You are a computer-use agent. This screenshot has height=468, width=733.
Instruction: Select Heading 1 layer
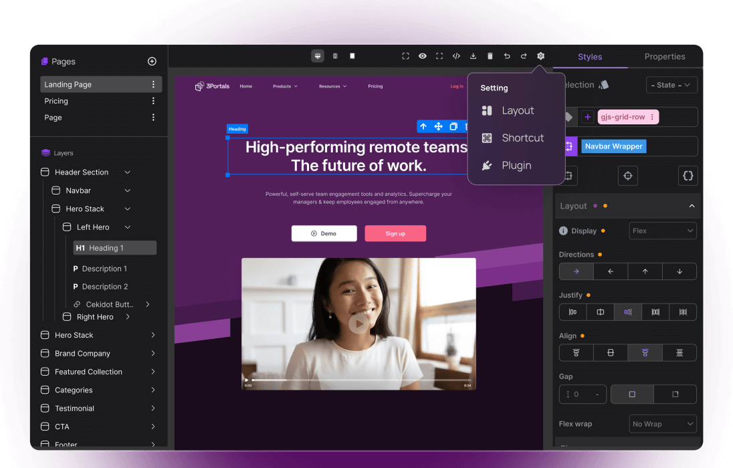(115, 248)
